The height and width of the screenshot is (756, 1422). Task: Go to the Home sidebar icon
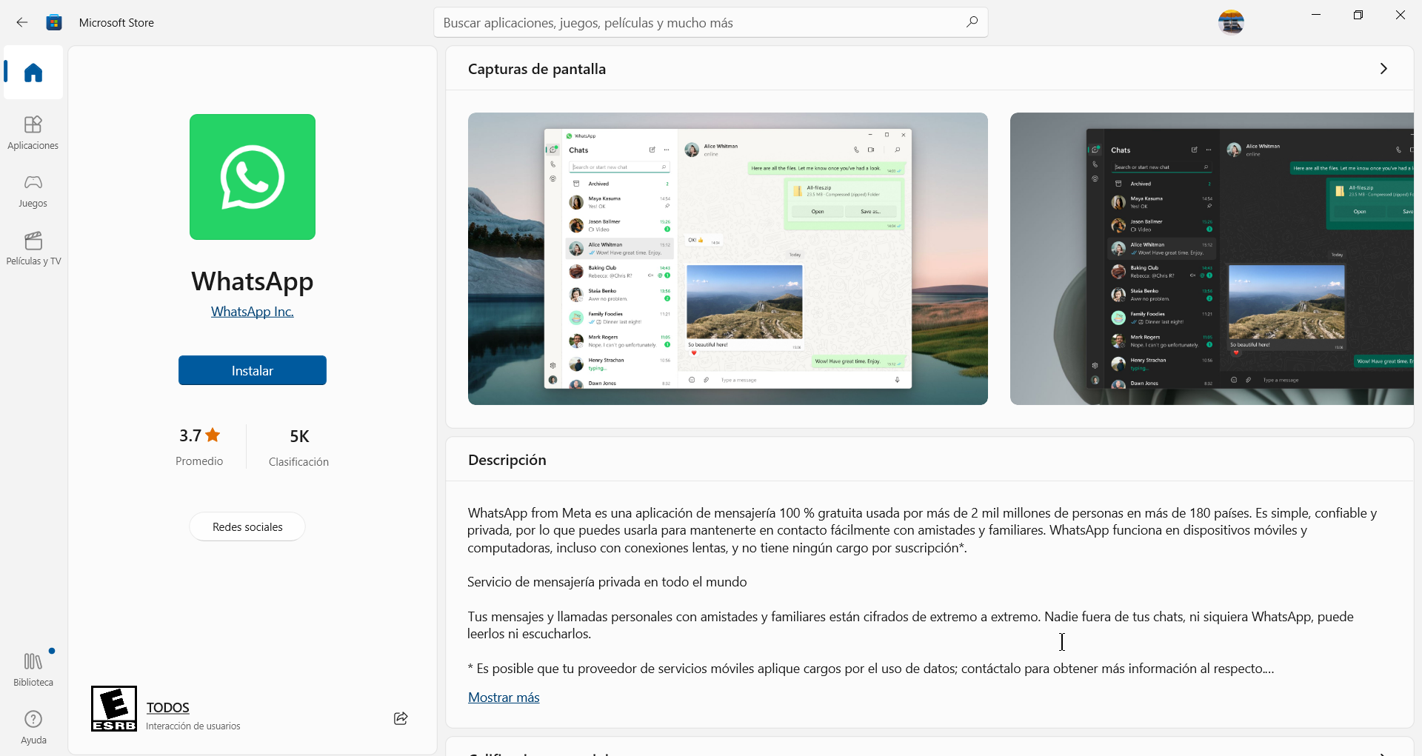pyautogui.click(x=33, y=73)
